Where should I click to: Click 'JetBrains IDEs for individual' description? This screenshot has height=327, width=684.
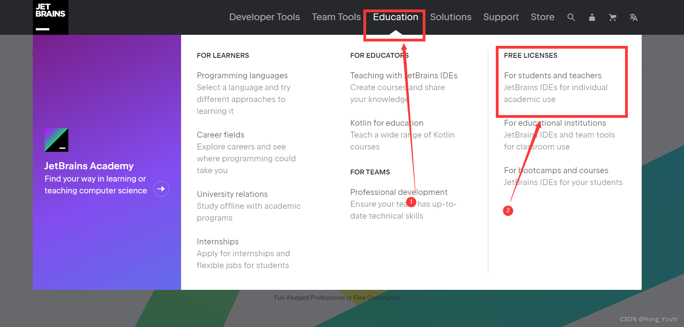pos(556,87)
